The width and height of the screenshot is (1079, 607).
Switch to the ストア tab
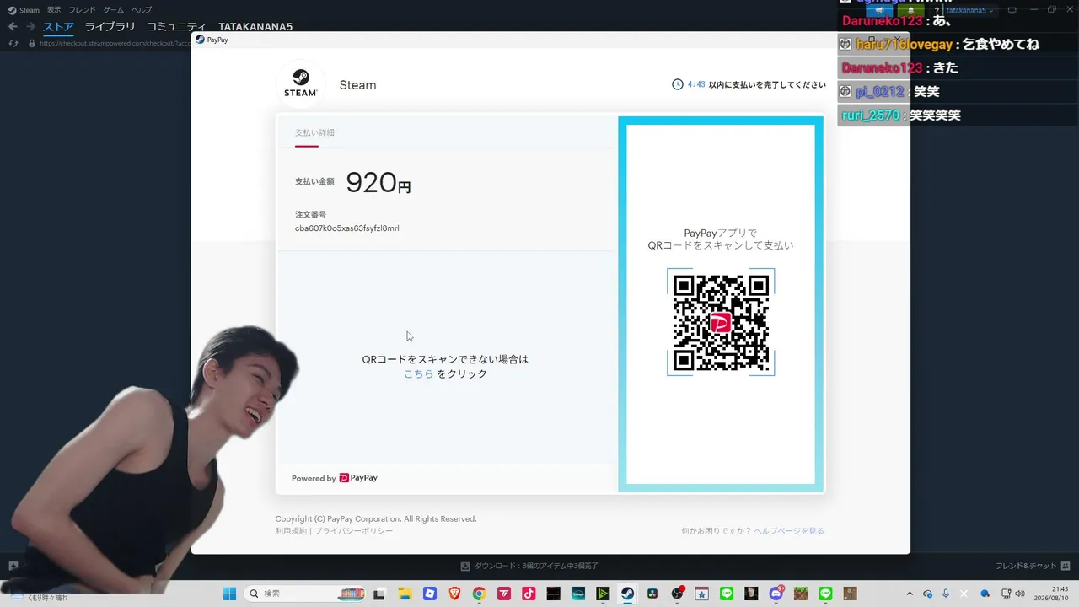(59, 27)
